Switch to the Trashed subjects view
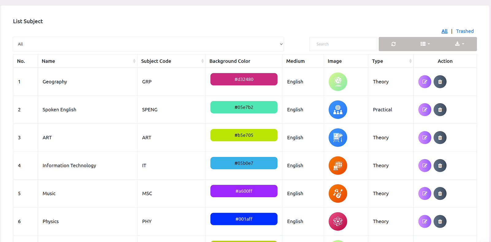This screenshot has width=491, height=242. (465, 31)
